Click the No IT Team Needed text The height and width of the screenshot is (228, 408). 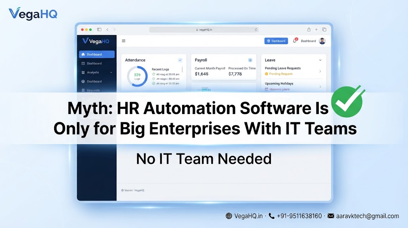204,159
